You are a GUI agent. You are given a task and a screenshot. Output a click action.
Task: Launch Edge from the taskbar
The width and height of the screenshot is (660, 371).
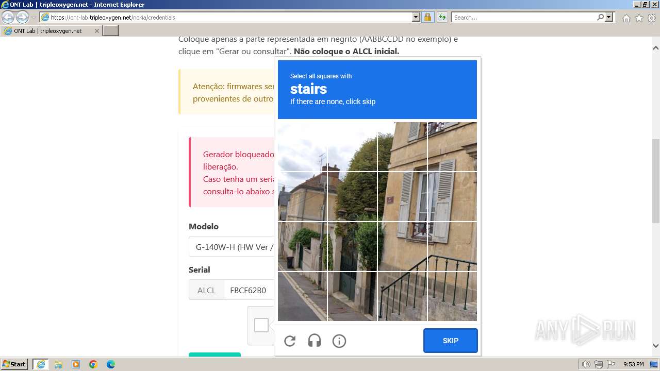pyautogui.click(x=111, y=364)
